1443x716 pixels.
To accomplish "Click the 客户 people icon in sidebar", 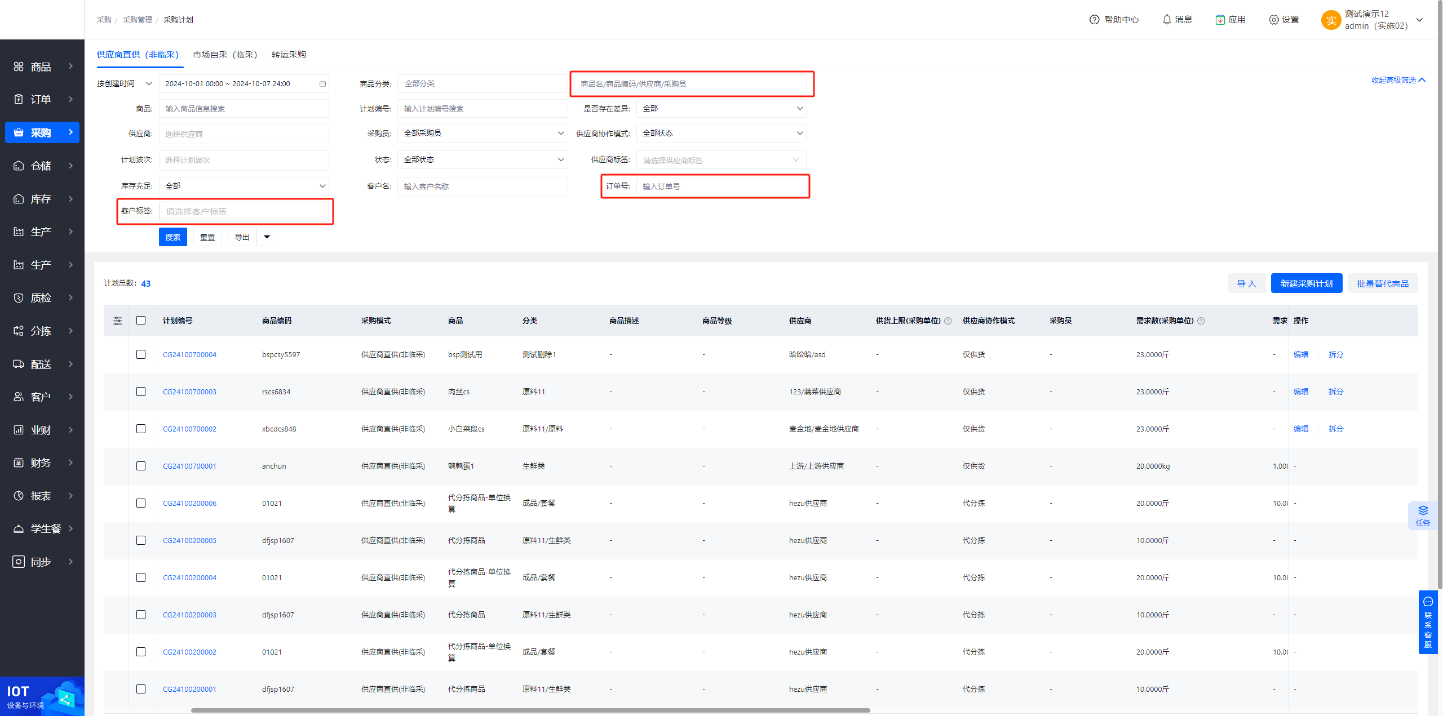I will click(x=19, y=397).
